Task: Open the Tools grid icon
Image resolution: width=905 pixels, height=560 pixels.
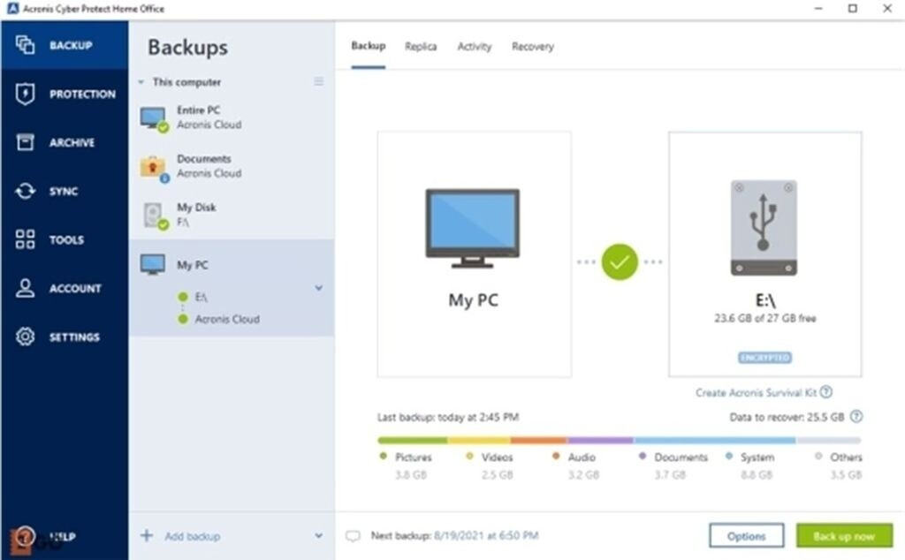Action: pos(26,240)
